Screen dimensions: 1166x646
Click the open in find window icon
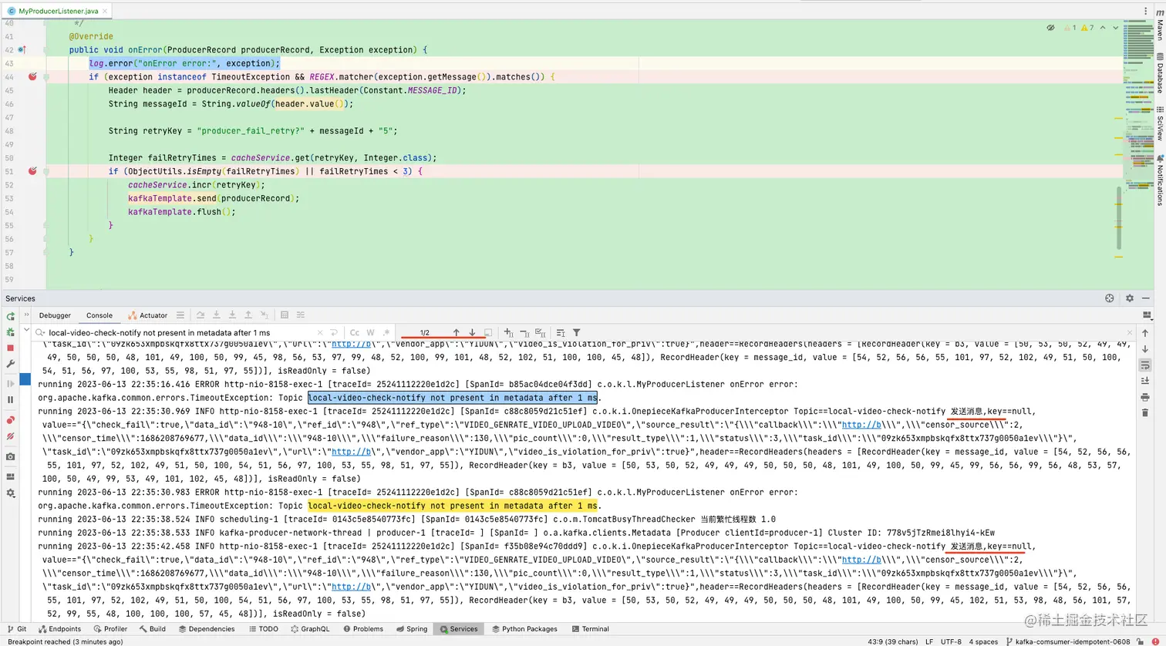(x=488, y=332)
